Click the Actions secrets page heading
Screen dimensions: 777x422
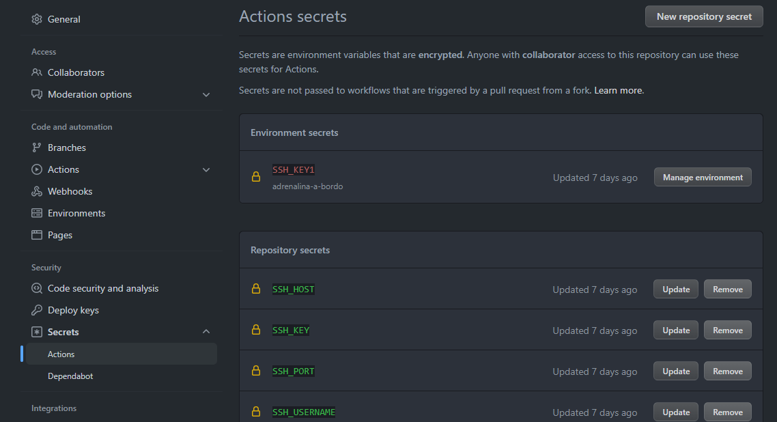coord(293,16)
